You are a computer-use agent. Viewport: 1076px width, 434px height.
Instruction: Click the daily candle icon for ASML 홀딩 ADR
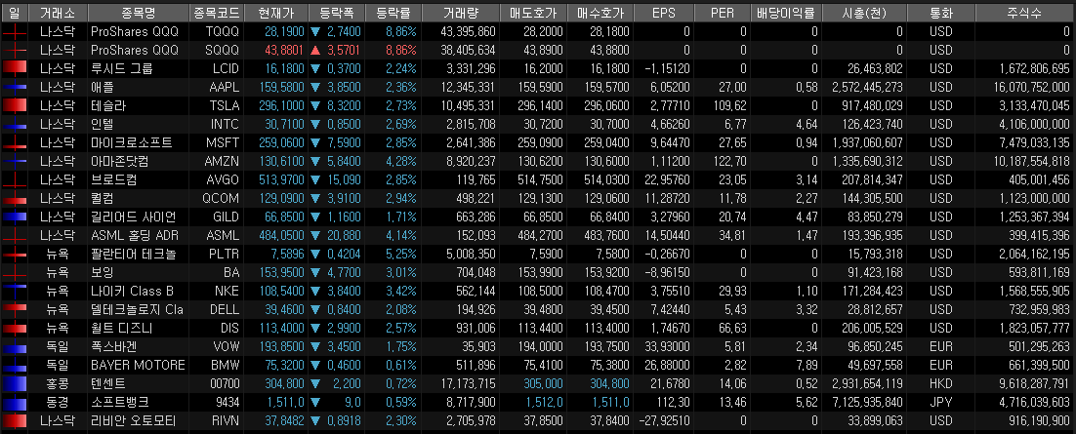(14, 235)
